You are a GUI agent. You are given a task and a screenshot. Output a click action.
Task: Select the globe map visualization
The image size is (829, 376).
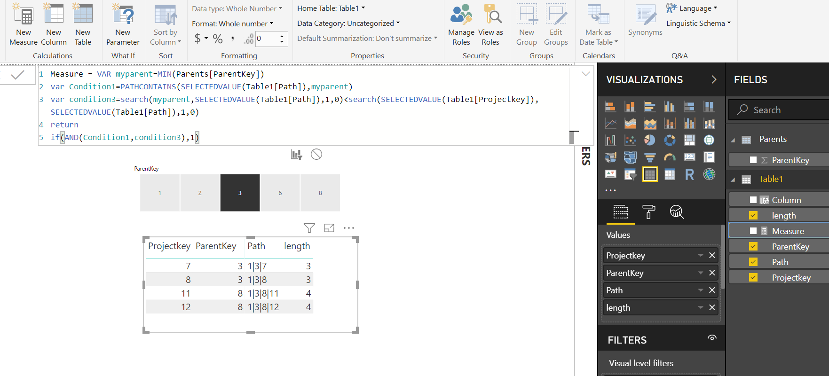(709, 140)
